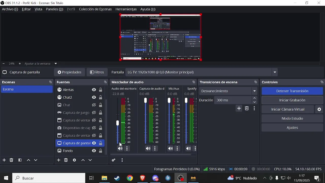Delete transition with trash icon
Image resolution: width=325 pixels, height=183 pixels.
247,109
